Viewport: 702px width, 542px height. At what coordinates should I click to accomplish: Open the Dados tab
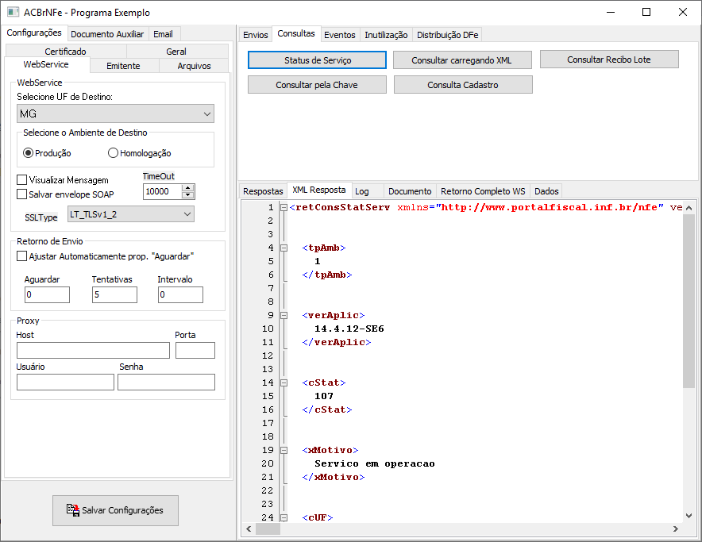pyautogui.click(x=546, y=191)
